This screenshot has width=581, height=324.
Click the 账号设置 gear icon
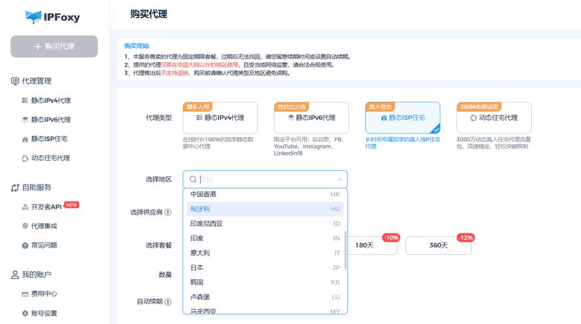(x=25, y=313)
